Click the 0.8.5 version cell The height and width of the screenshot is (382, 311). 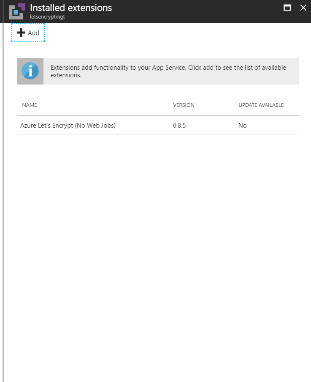[180, 126]
